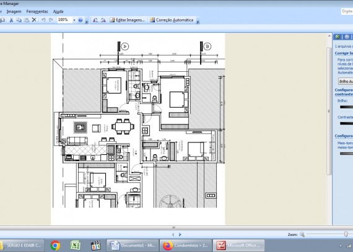
Task: Click the blue Help question icon
Action: (81, 20)
